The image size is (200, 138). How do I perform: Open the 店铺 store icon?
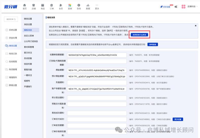[34, 5]
